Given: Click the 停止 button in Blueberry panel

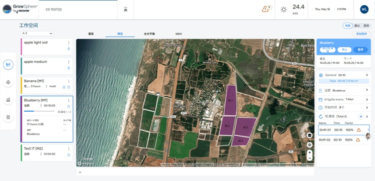Looking at the screenshot, I should [x=344, y=50].
